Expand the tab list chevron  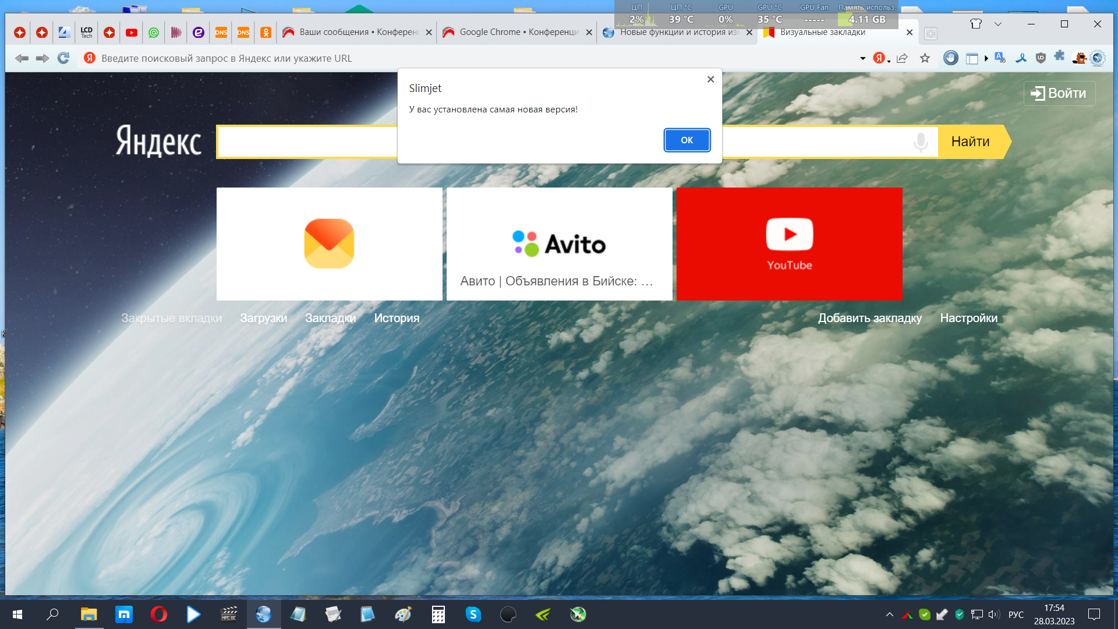[x=997, y=24]
